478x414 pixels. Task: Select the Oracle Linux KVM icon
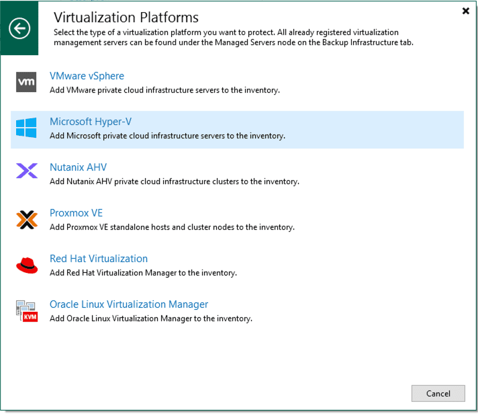pyautogui.click(x=26, y=310)
